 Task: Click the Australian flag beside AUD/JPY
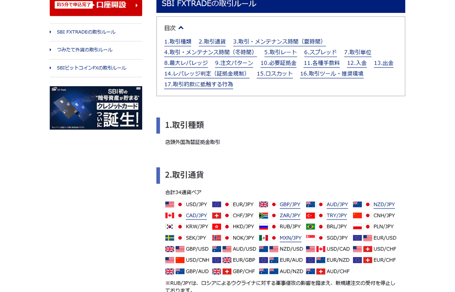click(311, 204)
